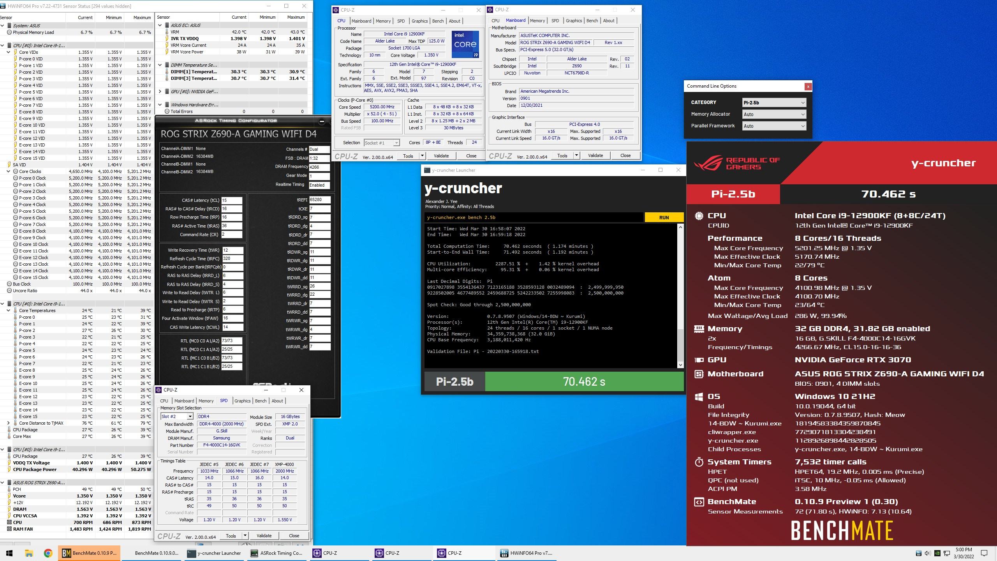Viewport: 997px width, 561px height.
Task: Switch to CPU tab in CPU-Z SPD window
Action: (x=164, y=401)
